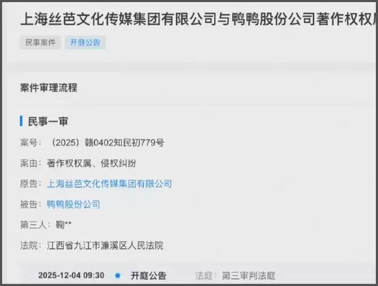Open defendant link 鸭鸭股份公司
This screenshot has height=286, width=378.
[x=73, y=205]
